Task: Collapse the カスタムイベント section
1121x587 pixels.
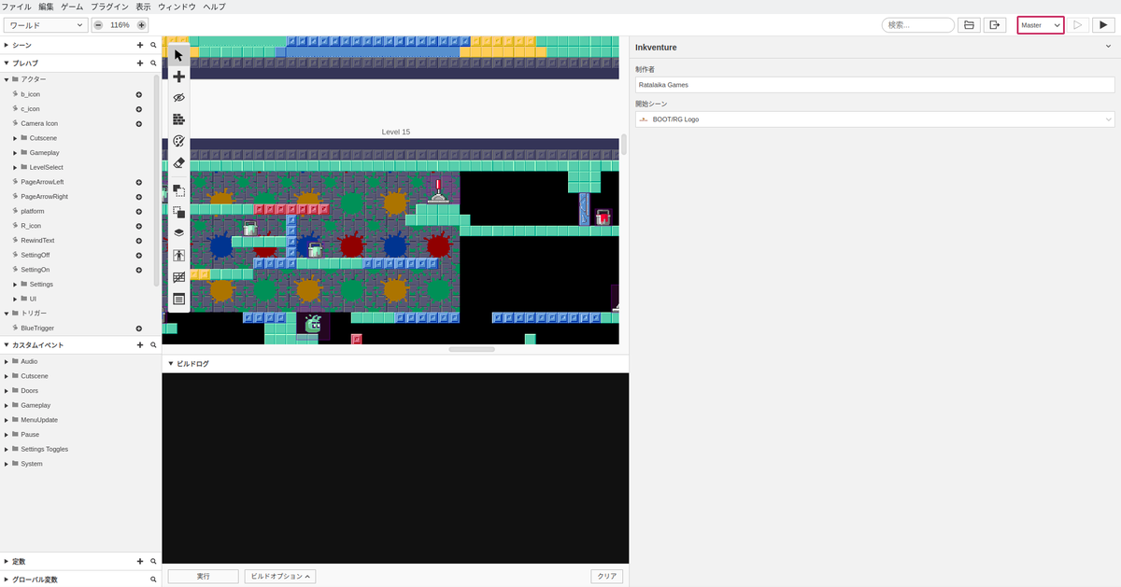Action: 7,345
